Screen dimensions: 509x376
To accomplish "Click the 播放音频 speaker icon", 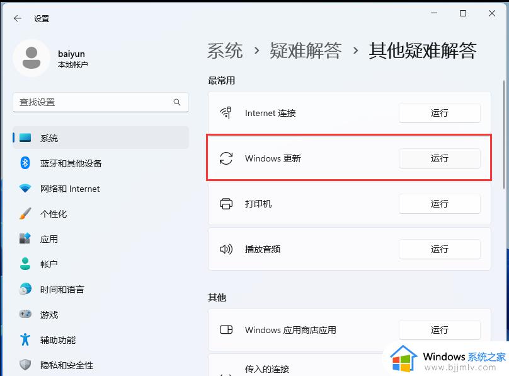I will 226,249.
